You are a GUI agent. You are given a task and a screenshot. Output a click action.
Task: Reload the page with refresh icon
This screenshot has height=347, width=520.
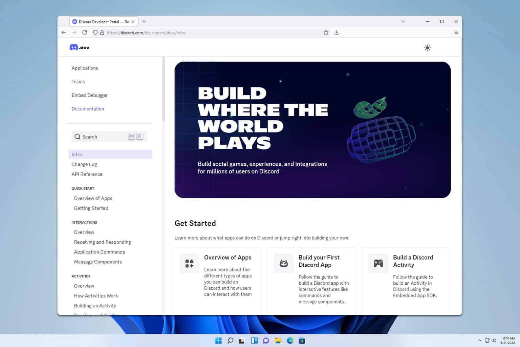pyautogui.click(x=85, y=33)
